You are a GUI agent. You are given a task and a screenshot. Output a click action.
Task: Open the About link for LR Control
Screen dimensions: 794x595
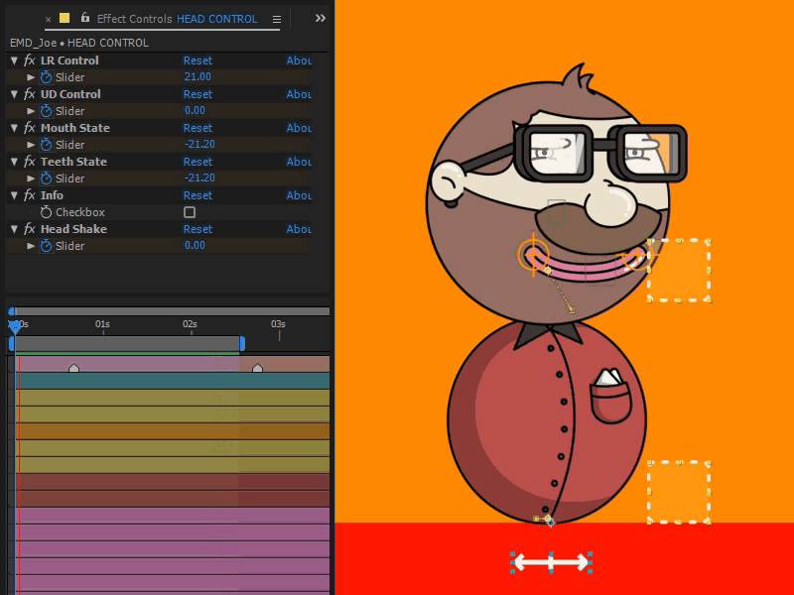pyautogui.click(x=297, y=60)
